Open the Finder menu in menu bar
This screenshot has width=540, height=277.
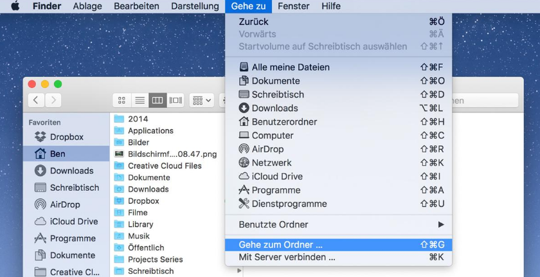tap(47, 6)
